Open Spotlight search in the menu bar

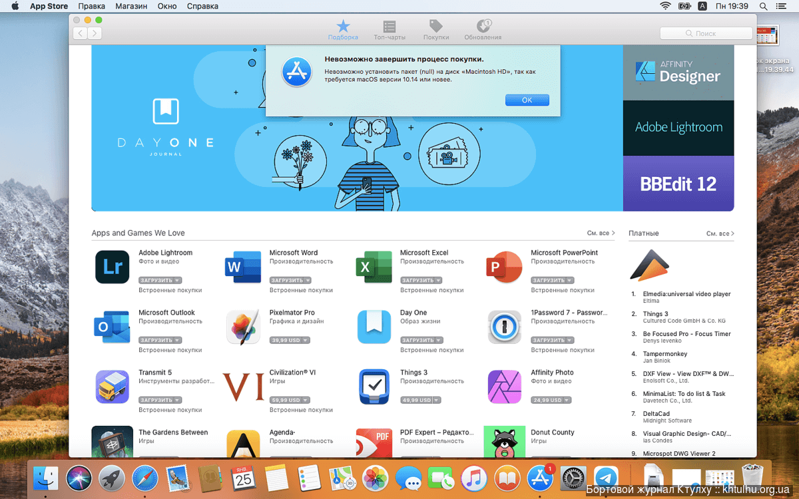coord(764,6)
